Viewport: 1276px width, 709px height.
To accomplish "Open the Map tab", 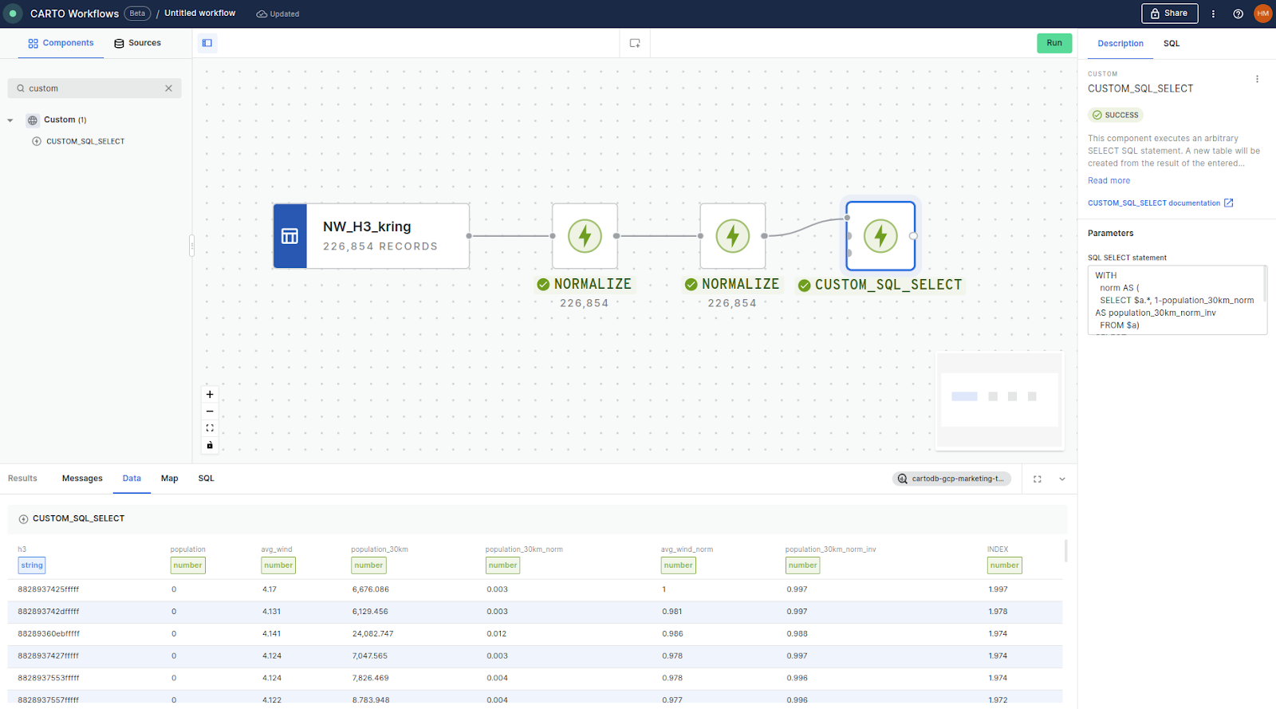I will click(169, 479).
